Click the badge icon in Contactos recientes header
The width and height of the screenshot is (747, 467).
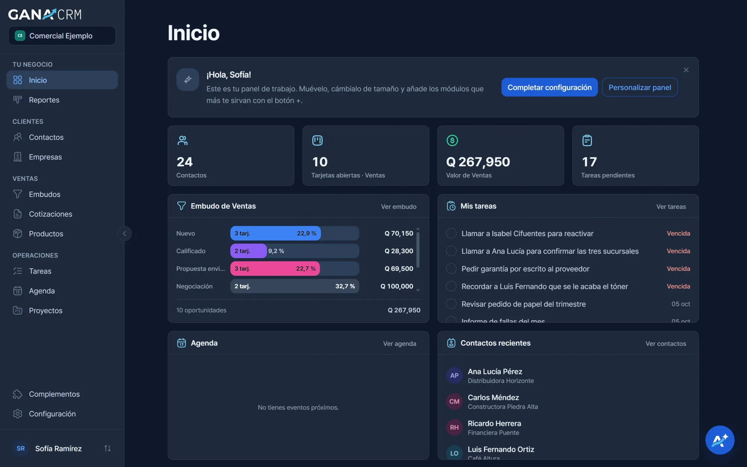click(451, 343)
